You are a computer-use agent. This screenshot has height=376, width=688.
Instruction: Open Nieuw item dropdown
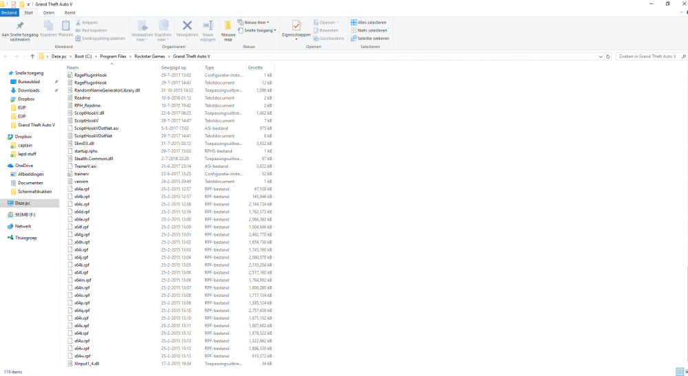[x=253, y=23]
